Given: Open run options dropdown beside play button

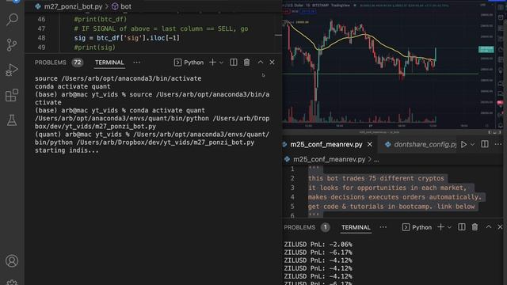Looking at the screenshot, I should coord(472,144).
